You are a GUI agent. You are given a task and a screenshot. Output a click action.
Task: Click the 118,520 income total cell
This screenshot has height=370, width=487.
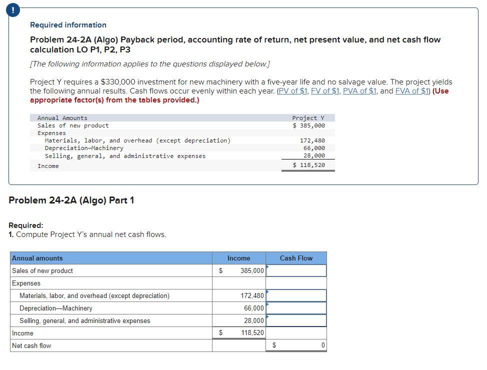[239, 332]
